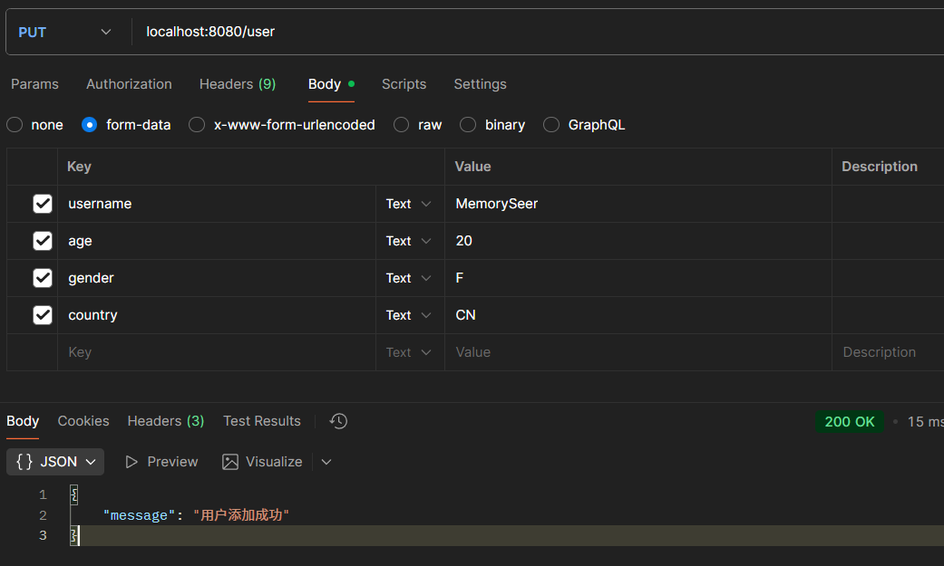Toggle the country row checkbox
The width and height of the screenshot is (944, 566).
point(43,315)
